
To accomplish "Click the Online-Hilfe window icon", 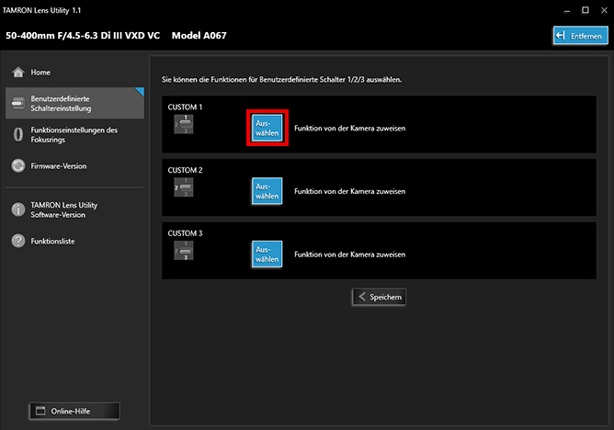I will [40, 412].
